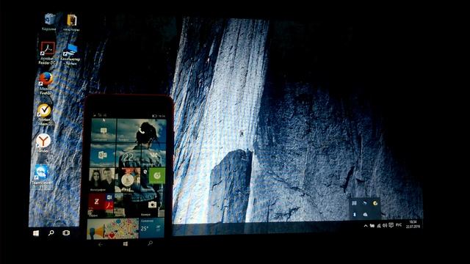This screenshot has height=264, width=470.
Task: Open the taskbar clock and date
Action: point(413,224)
